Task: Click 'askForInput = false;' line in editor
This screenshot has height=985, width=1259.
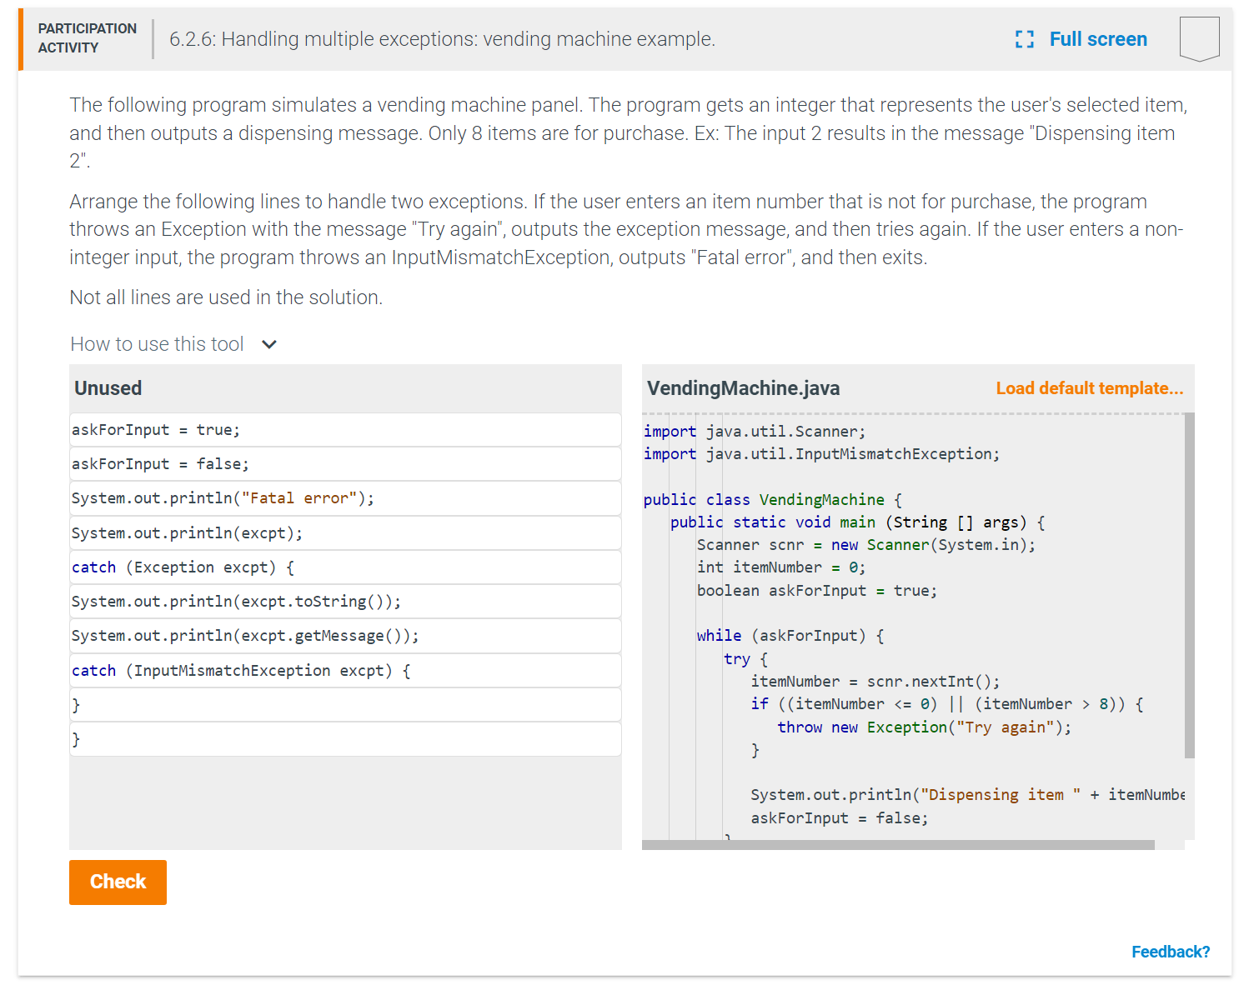Action: (840, 818)
